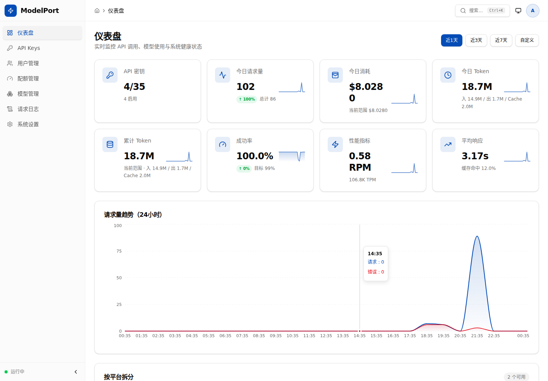This screenshot has height=381, width=548.
Task: Click the ↑ 0% success rate badge
Action: click(x=244, y=168)
